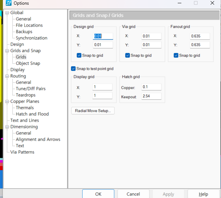The height and width of the screenshot is (198, 221).
Task: Uncheck Snap to grid in Fanout grid
Action: 176,55
